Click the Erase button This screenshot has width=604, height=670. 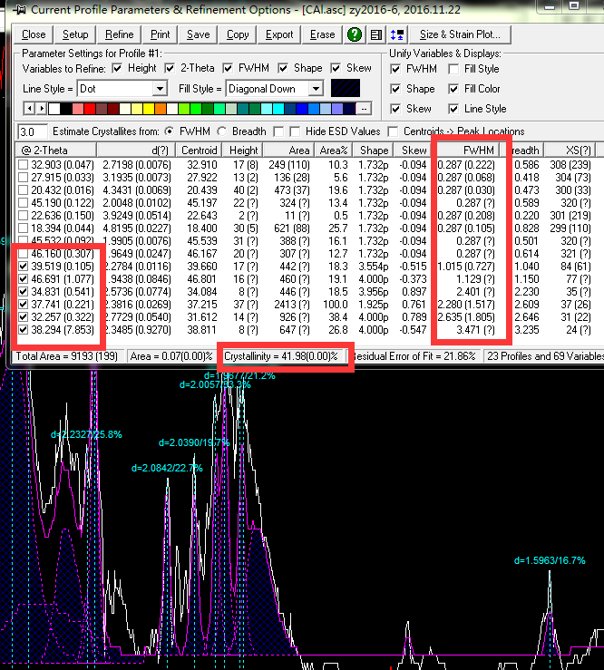322,34
